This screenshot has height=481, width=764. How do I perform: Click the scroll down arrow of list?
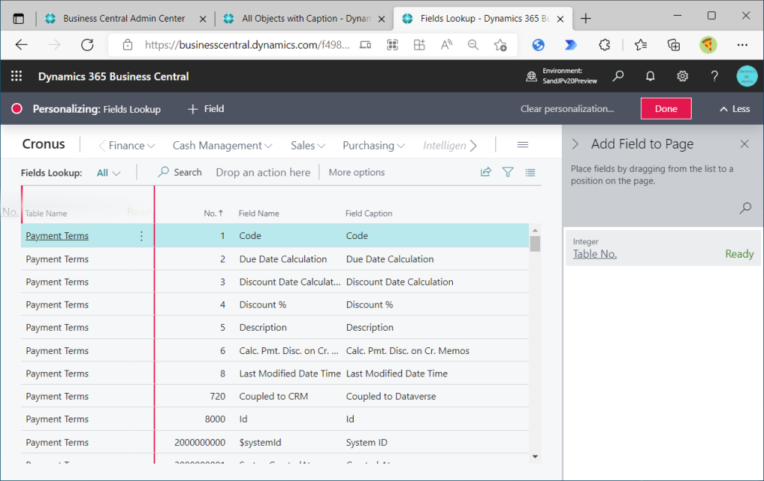coord(535,456)
